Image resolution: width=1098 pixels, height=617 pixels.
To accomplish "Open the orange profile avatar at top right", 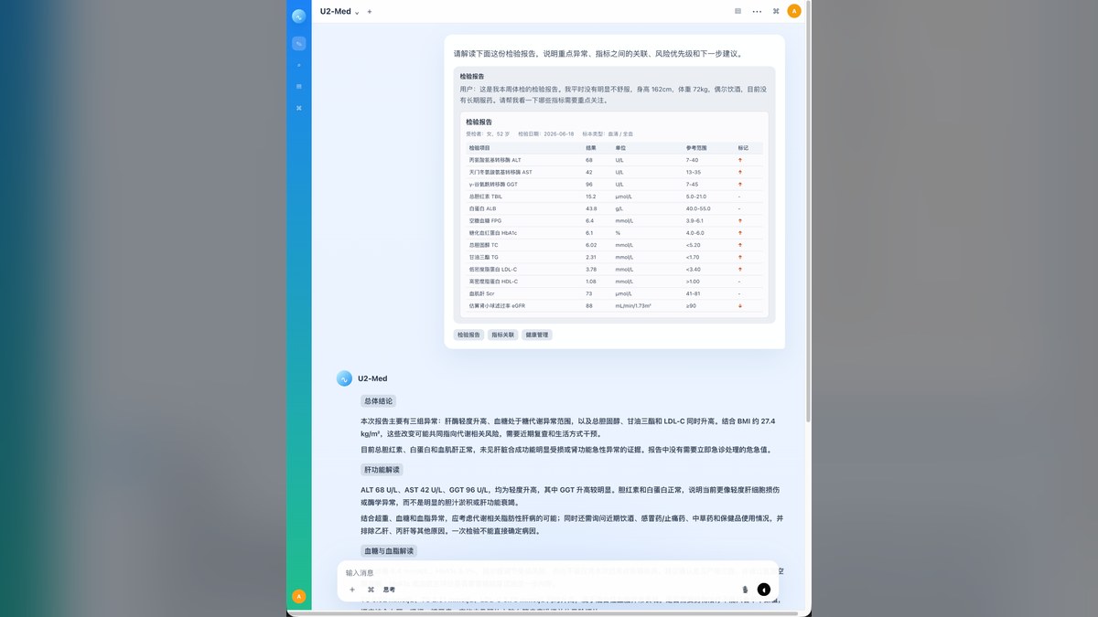I will [x=794, y=12].
